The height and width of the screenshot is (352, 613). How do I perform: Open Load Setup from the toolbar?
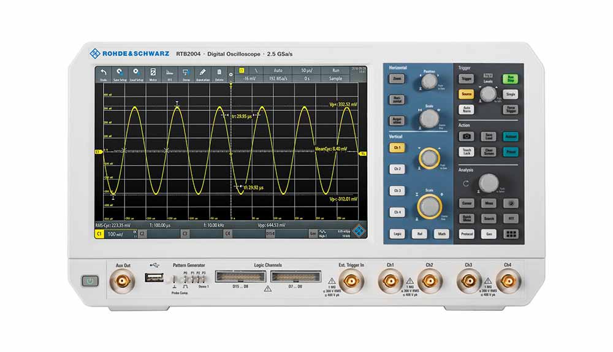(x=136, y=74)
